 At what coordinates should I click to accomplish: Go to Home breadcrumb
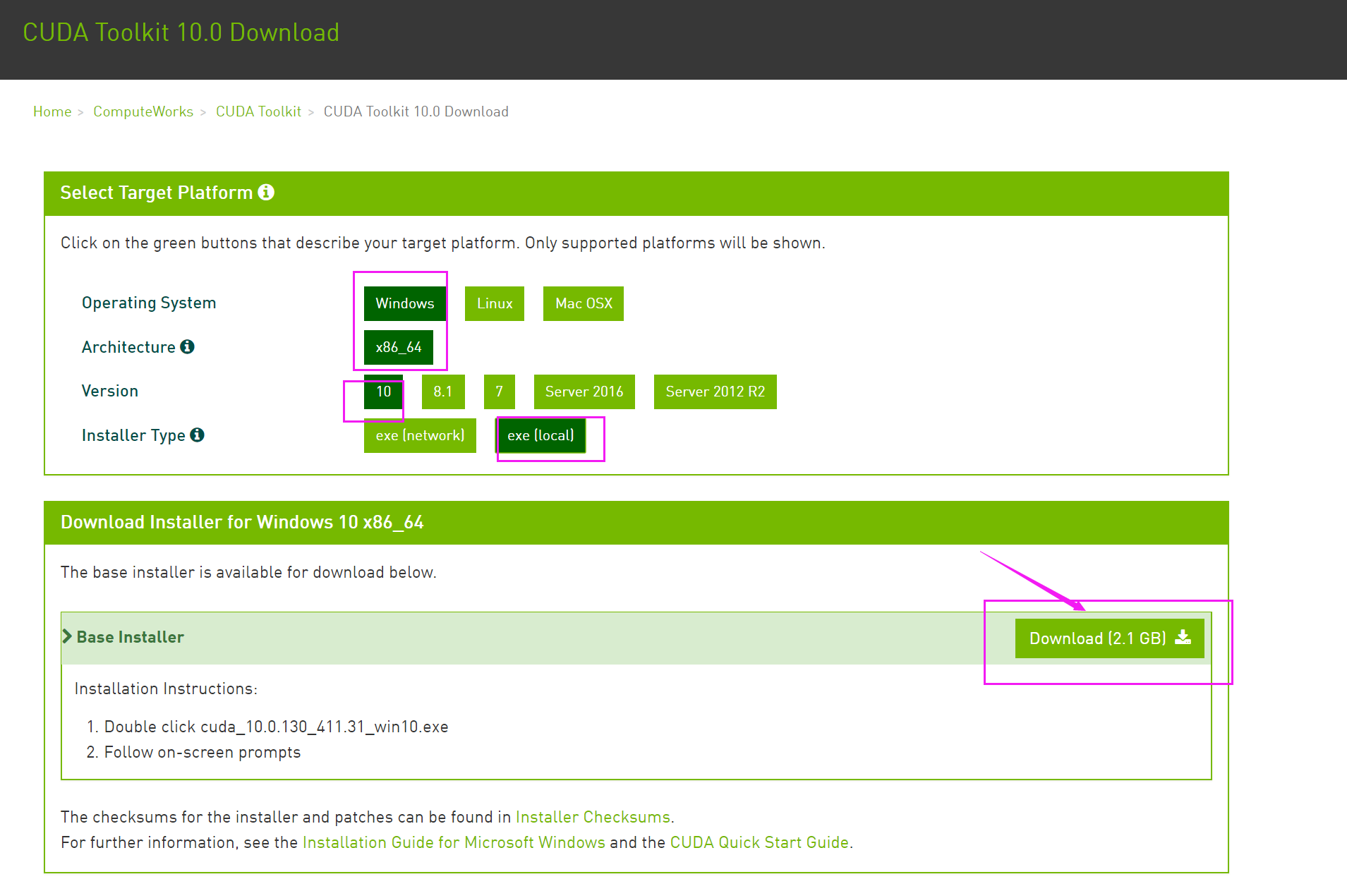[x=52, y=111]
